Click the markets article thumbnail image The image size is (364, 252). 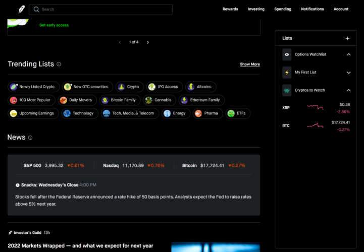216,247
